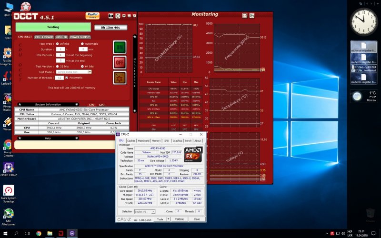381x238 pixels.
Task: Click the green Testing status bar
Action: tap(52, 27)
